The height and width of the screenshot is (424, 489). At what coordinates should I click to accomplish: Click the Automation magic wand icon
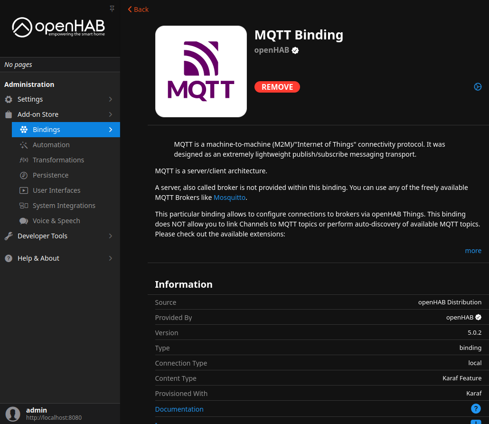coord(24,145)
